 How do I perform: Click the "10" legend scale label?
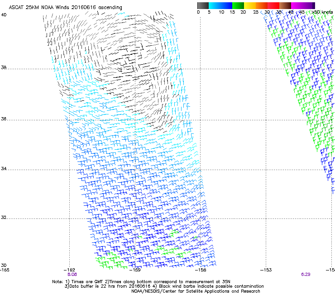(x=221, y=12)
